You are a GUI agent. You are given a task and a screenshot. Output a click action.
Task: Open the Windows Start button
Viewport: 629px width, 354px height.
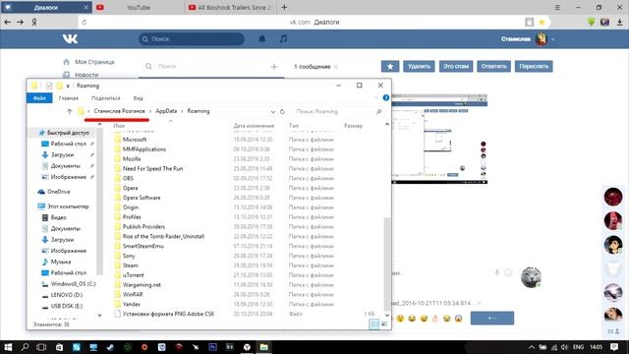click(x=8, y=347)
